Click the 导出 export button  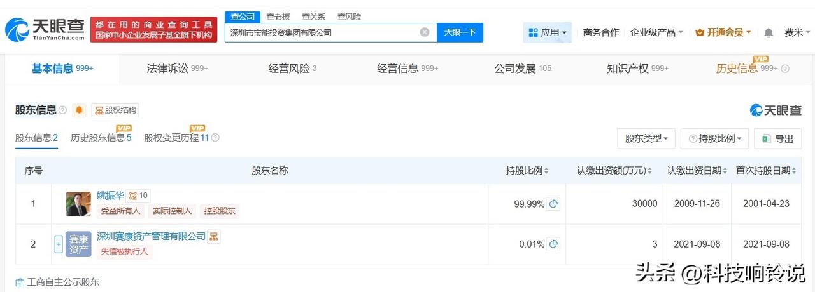point(777,138)
